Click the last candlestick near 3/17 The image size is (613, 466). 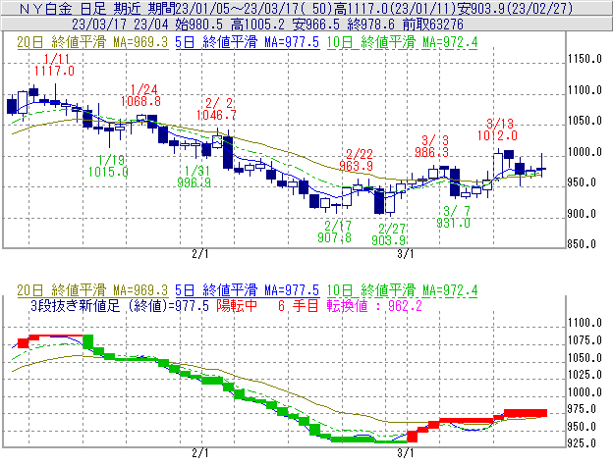click(541, 165)
